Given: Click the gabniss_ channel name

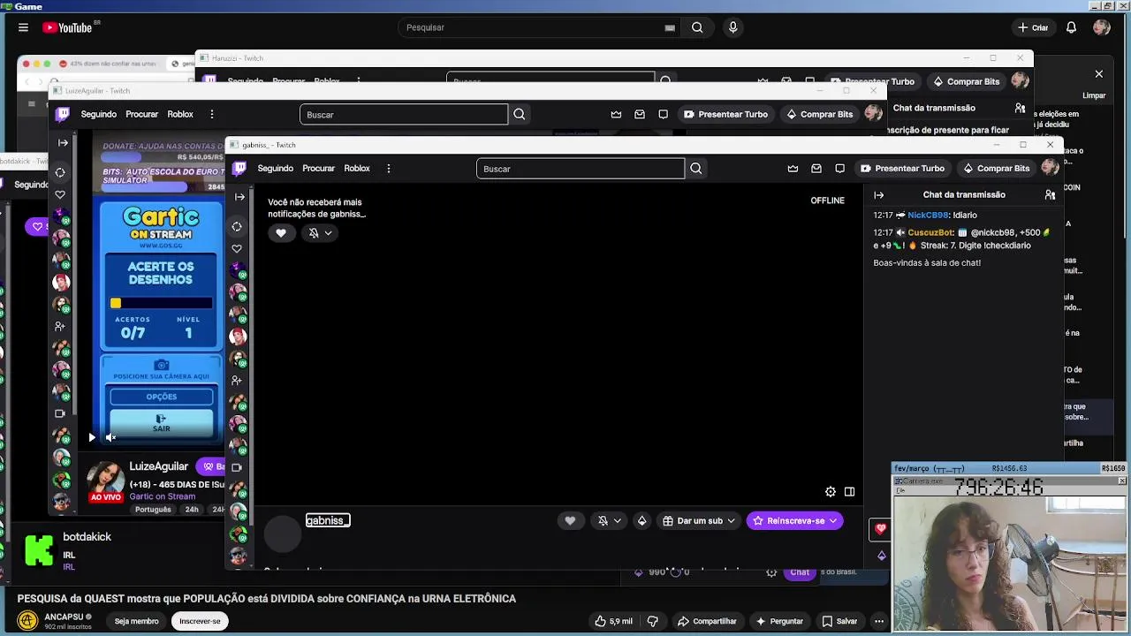Looking at the screenshot, I should click(x=328, y=521).
